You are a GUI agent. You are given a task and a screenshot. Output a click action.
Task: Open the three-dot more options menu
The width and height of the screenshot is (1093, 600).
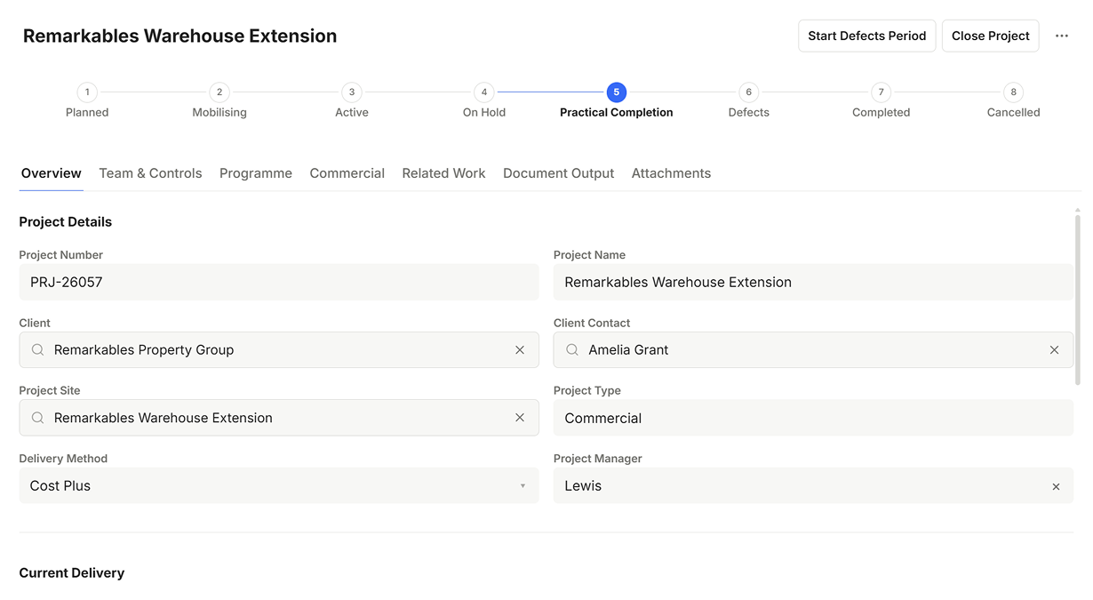point(1062,36)
